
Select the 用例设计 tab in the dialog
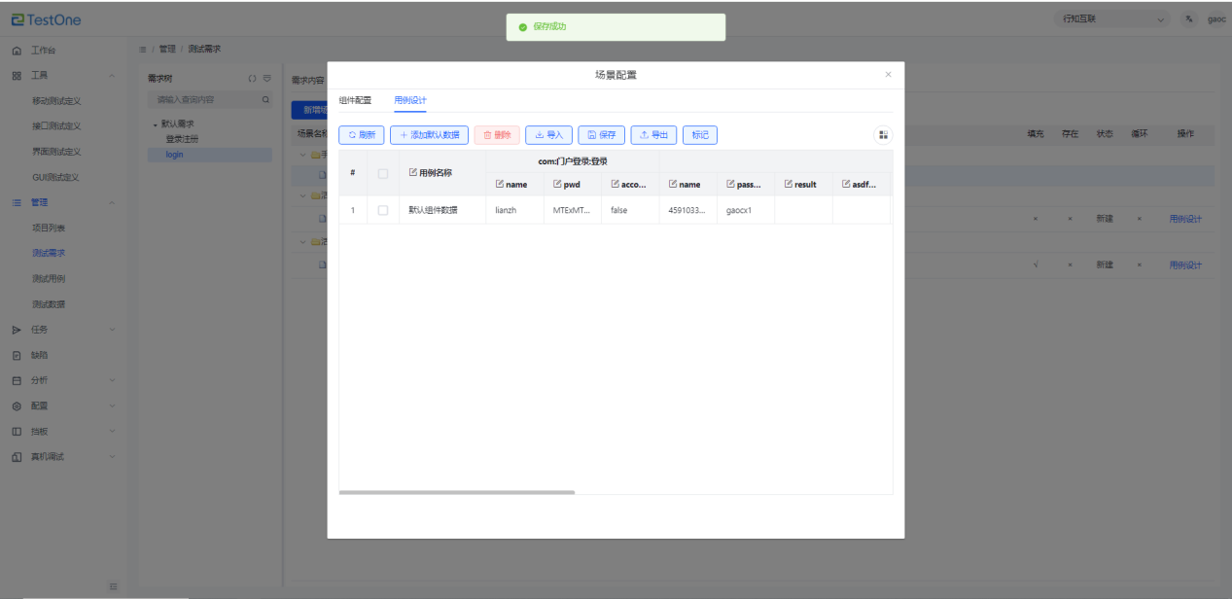[x=410, y=100]
